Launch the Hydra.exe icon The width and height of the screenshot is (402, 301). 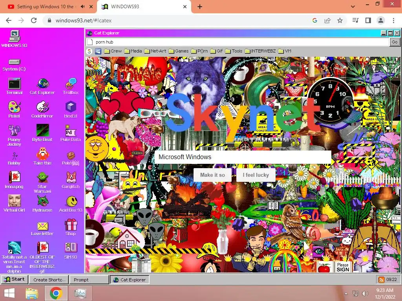(42, 204)
